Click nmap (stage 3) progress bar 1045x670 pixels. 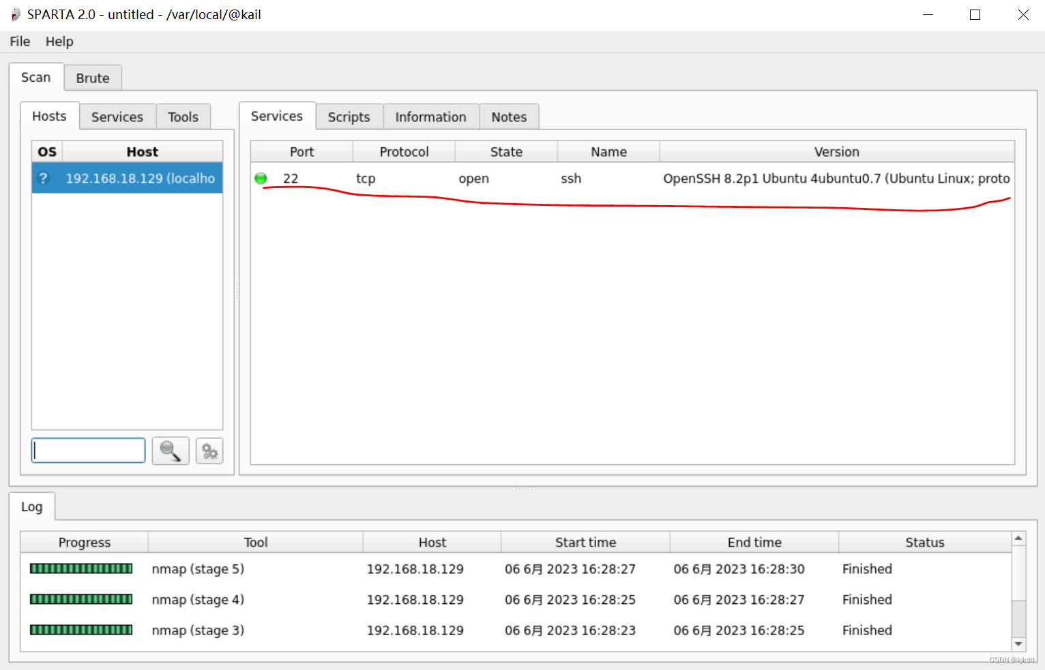tap(81, 630)
